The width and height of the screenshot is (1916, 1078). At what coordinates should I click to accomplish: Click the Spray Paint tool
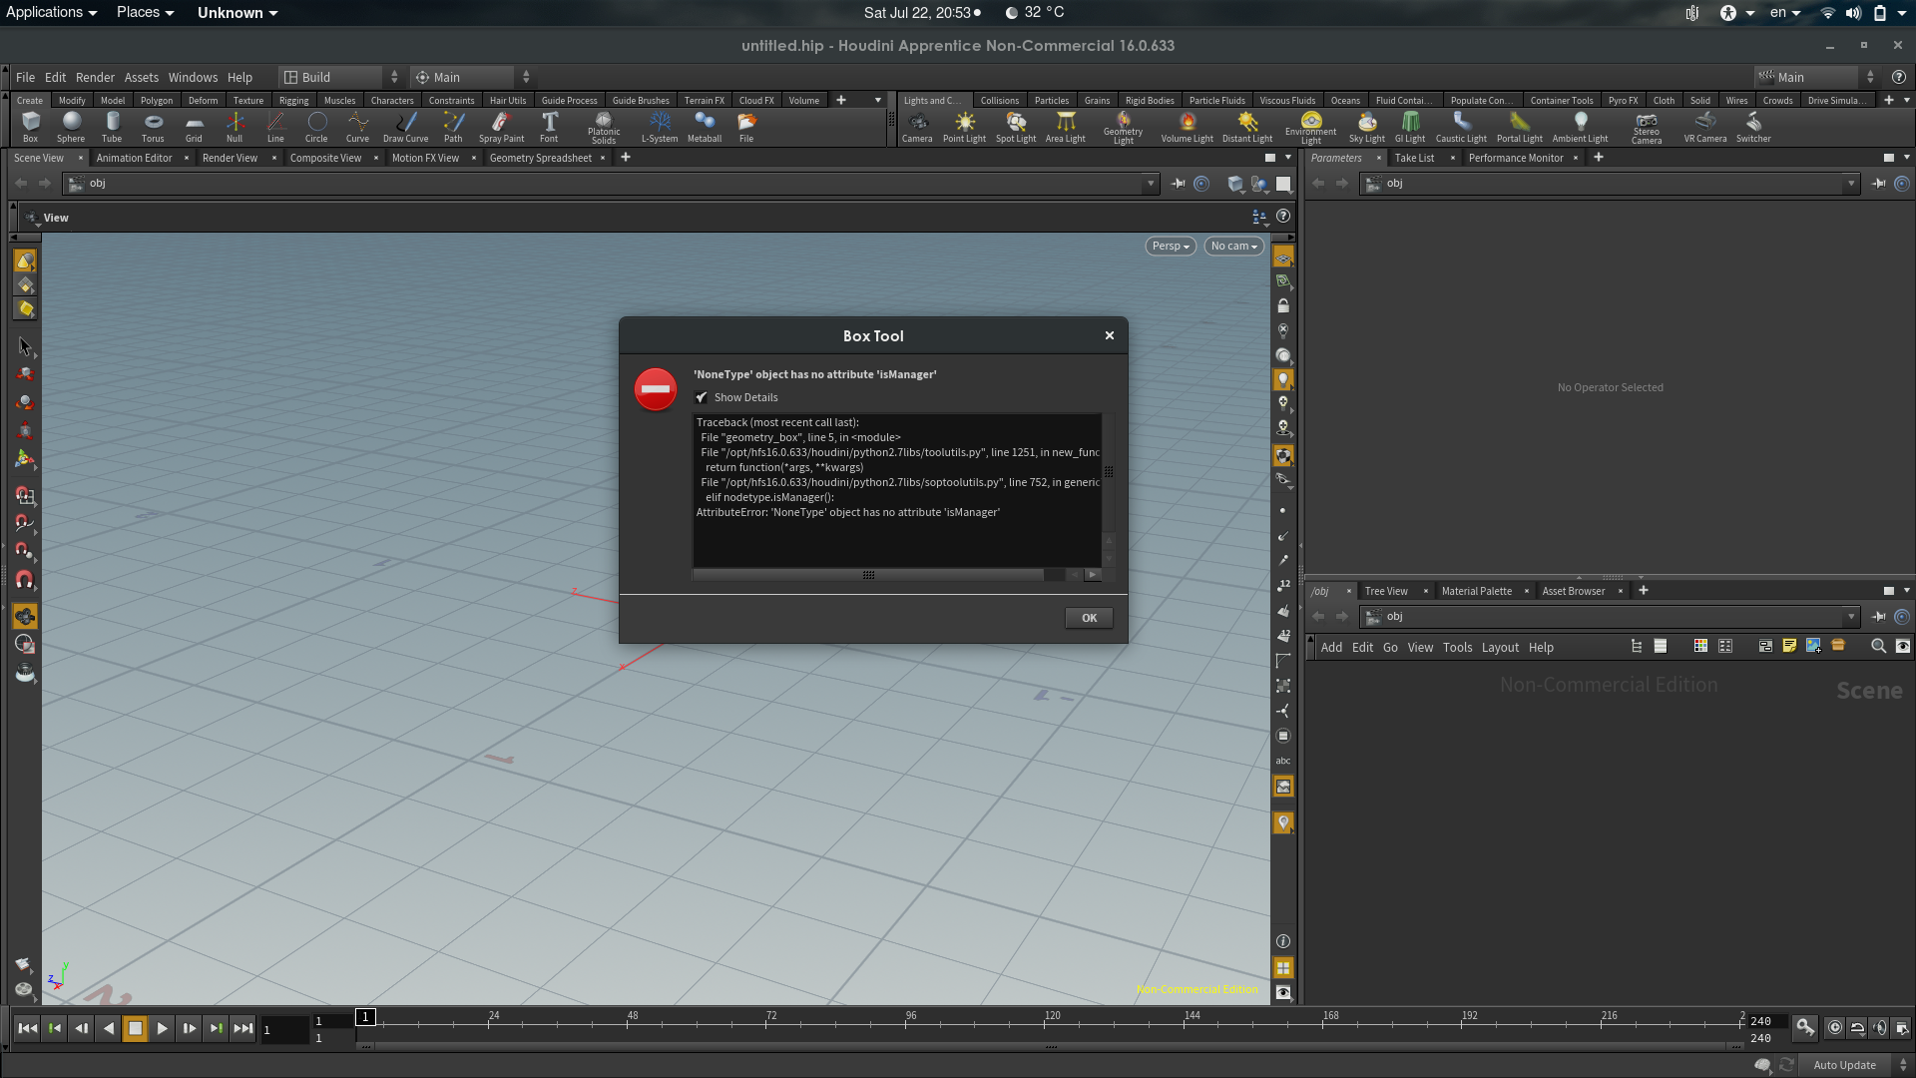(x=501, y=127)
